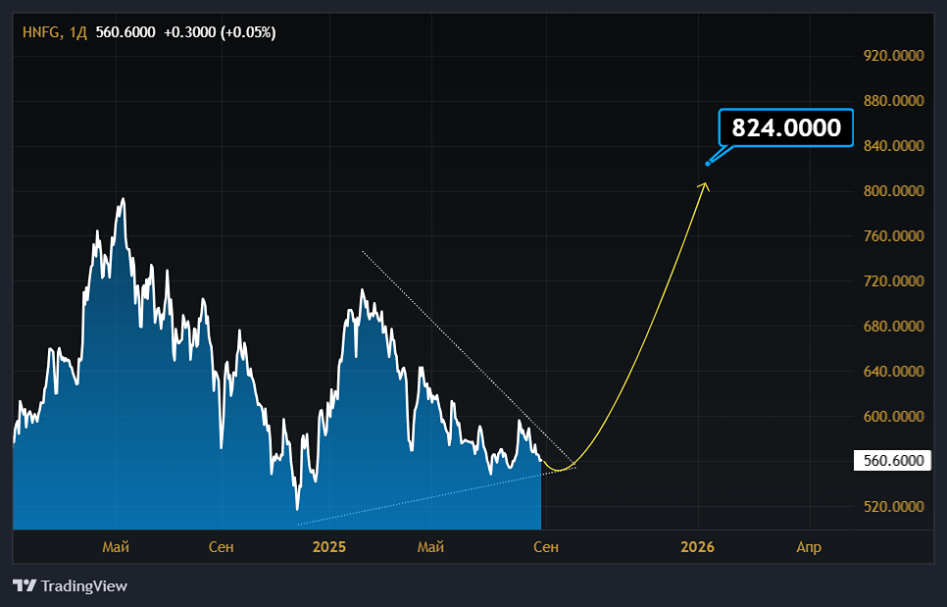The image size is (947, 607).
Task: Click the 920.0000 price scale label
Action: pos(894,56)
